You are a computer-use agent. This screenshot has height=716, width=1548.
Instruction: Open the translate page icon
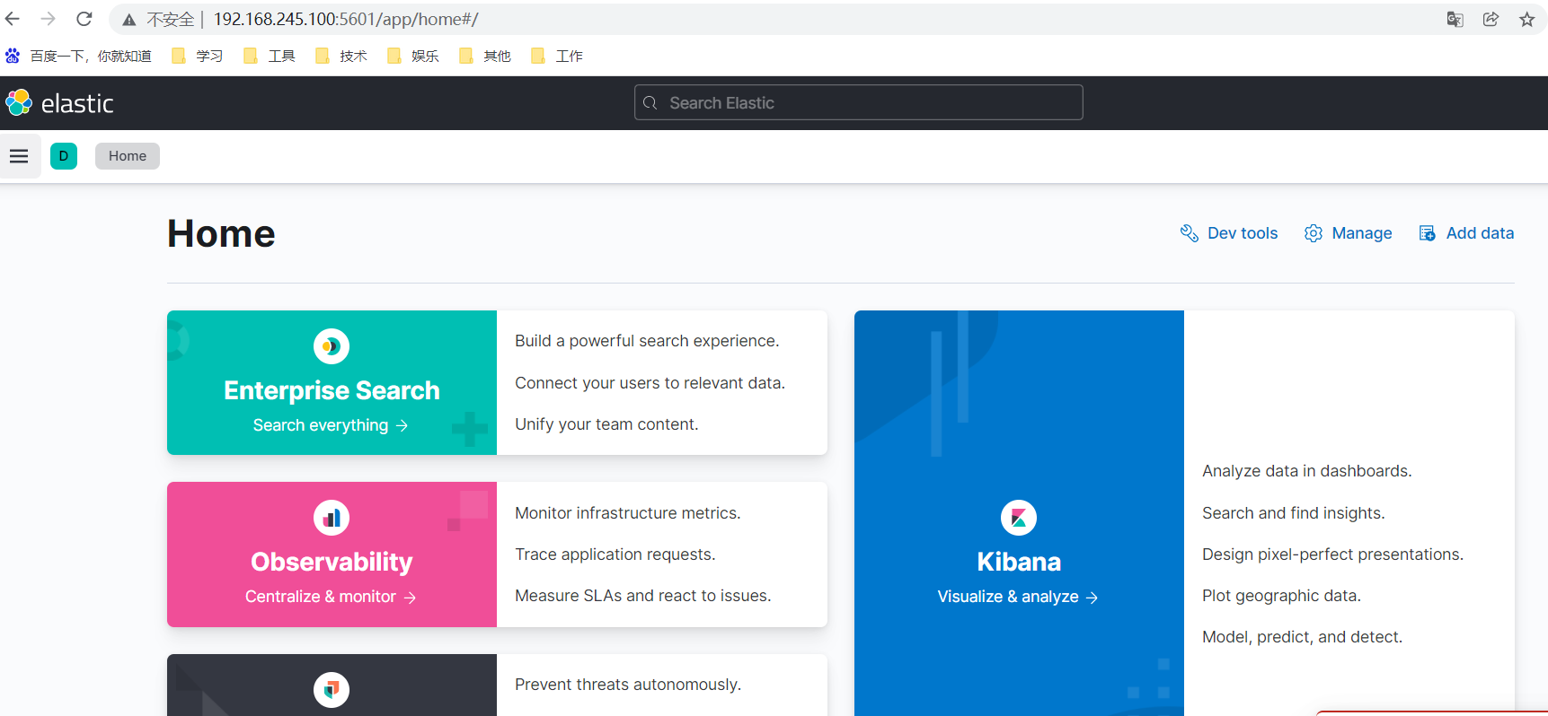[1455, 20]
